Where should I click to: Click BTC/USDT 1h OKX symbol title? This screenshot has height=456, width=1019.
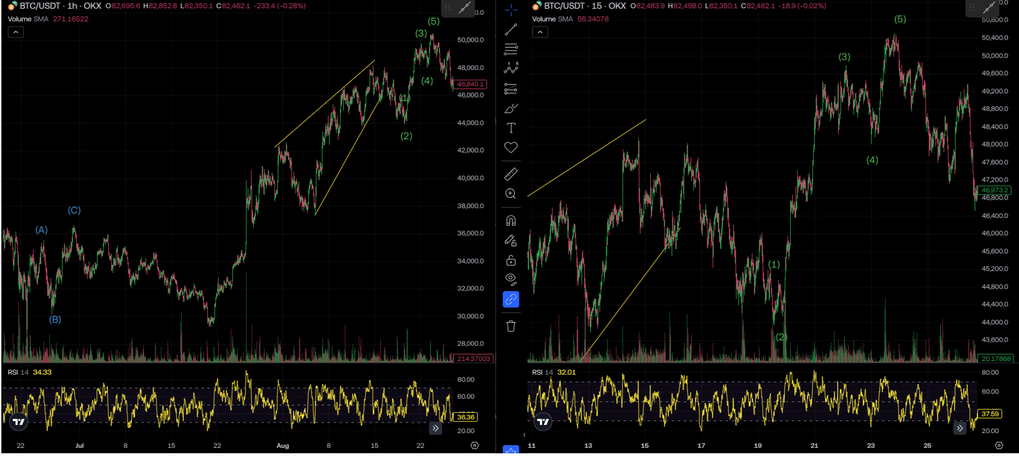(61, 5)
